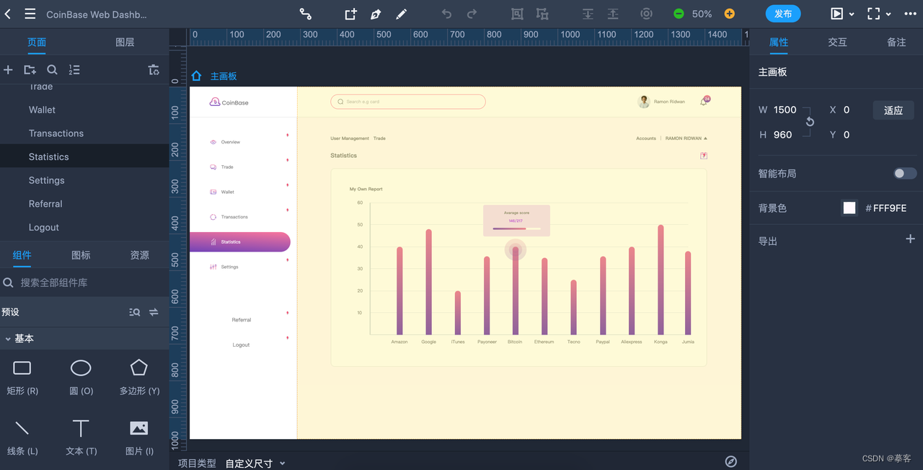
Task: Click the component library search field
Action: 84,283
